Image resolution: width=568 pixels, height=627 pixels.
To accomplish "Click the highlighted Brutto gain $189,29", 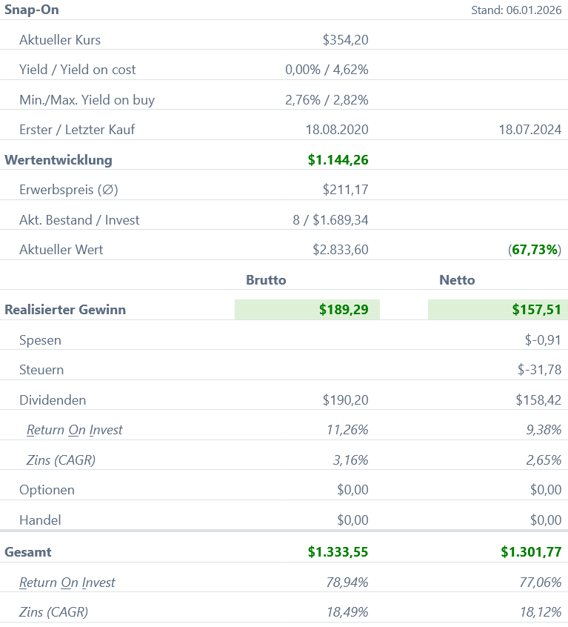I will tap(344, 310).
